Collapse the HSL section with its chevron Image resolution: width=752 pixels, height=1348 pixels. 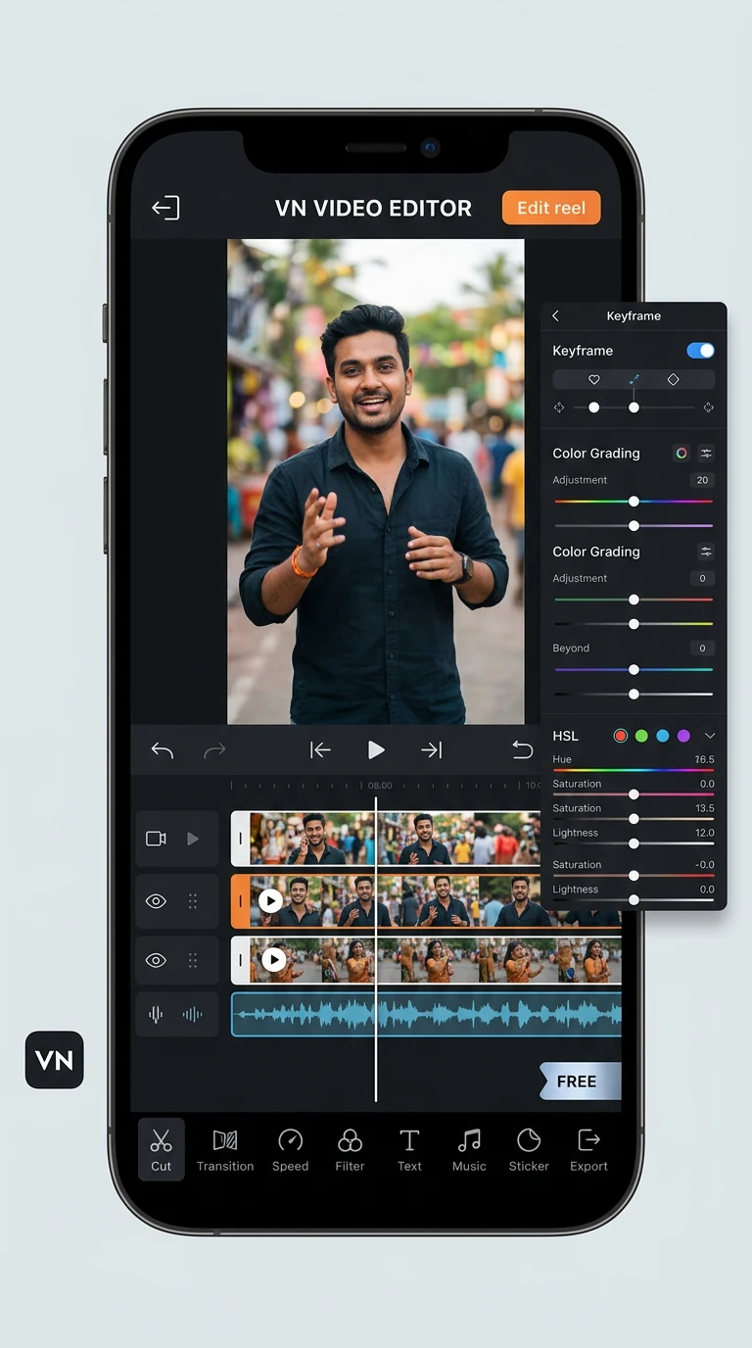710,736
